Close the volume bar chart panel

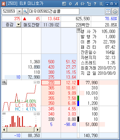tap(38, 114)
